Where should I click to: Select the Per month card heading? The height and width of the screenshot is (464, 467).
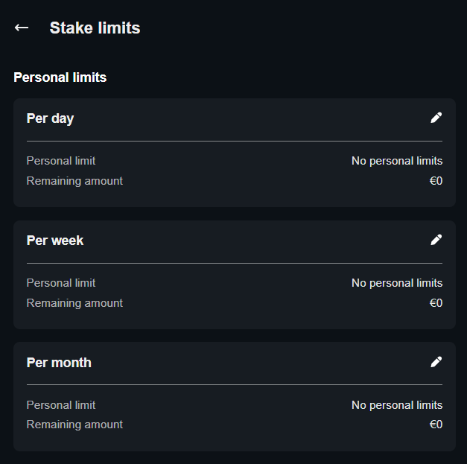tap(59, 363)
